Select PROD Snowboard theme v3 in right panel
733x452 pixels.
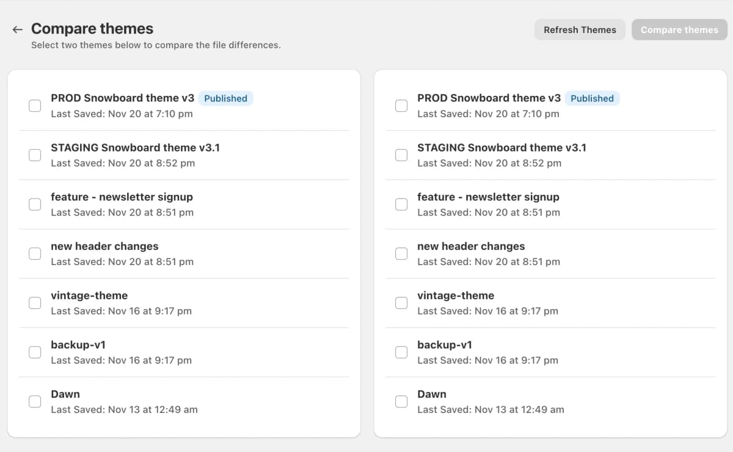coord(401,105)
